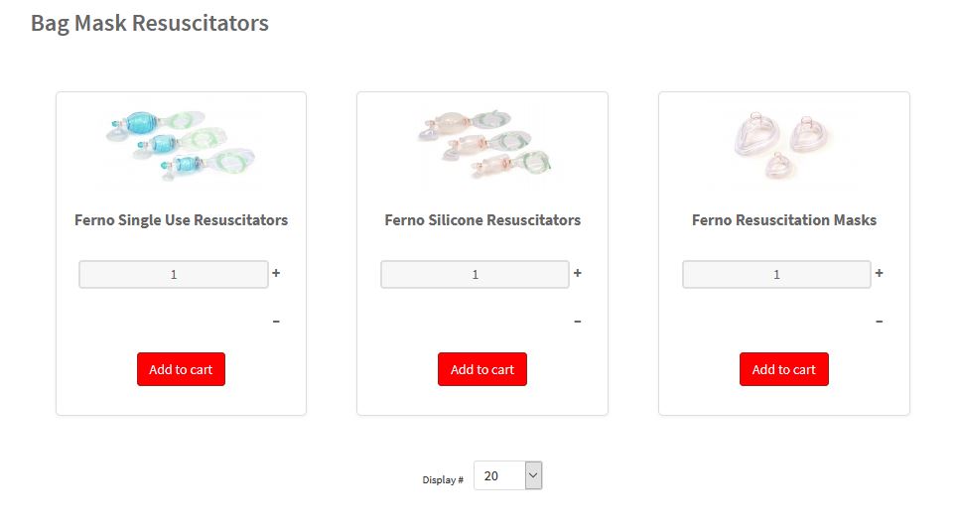This screenshot has height=528, width=960.
Task: Increase quantity for Ferno Single Use Resuscitators
Action: [276, 273]
